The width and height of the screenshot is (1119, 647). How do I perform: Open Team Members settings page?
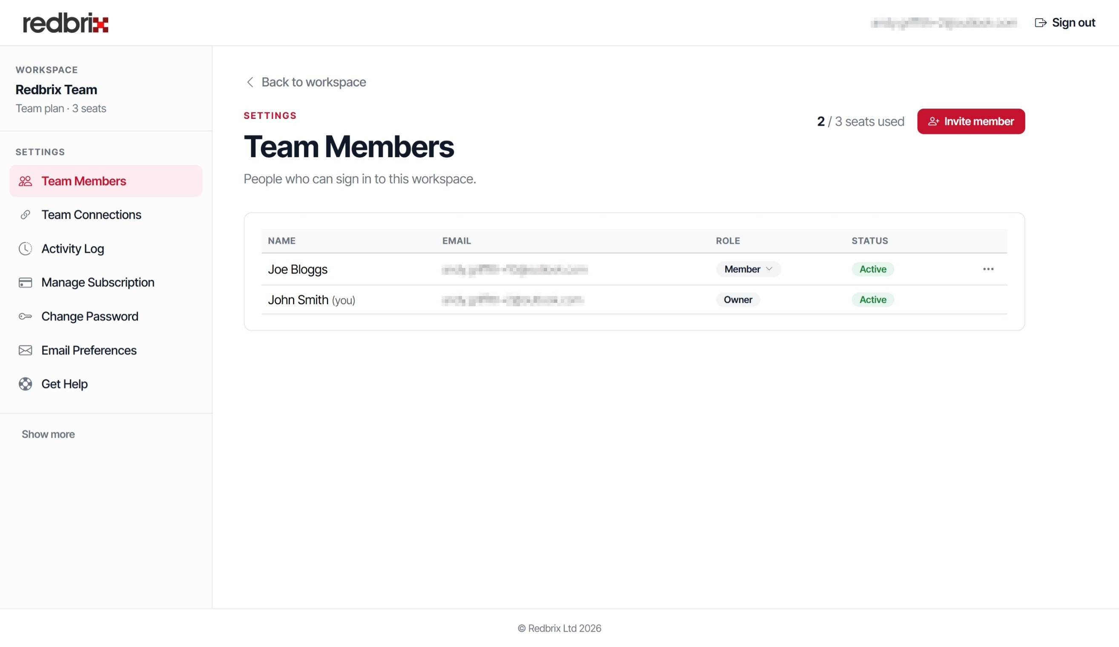pyautogui.click(x=106, y=181)
